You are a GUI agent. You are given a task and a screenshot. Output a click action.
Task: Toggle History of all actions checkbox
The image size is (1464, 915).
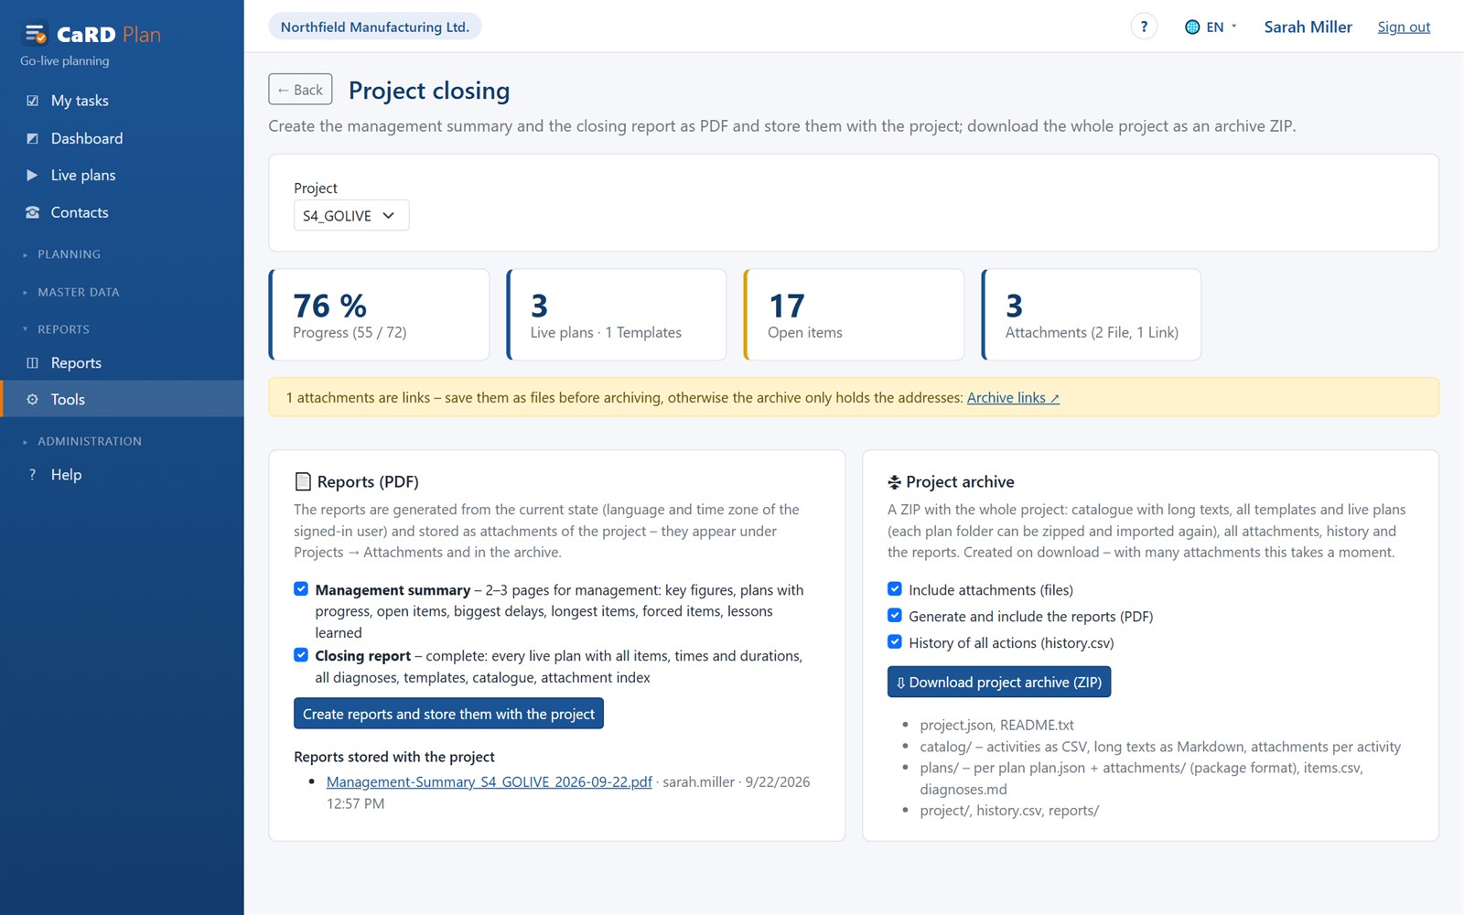(x=895, y=642)
